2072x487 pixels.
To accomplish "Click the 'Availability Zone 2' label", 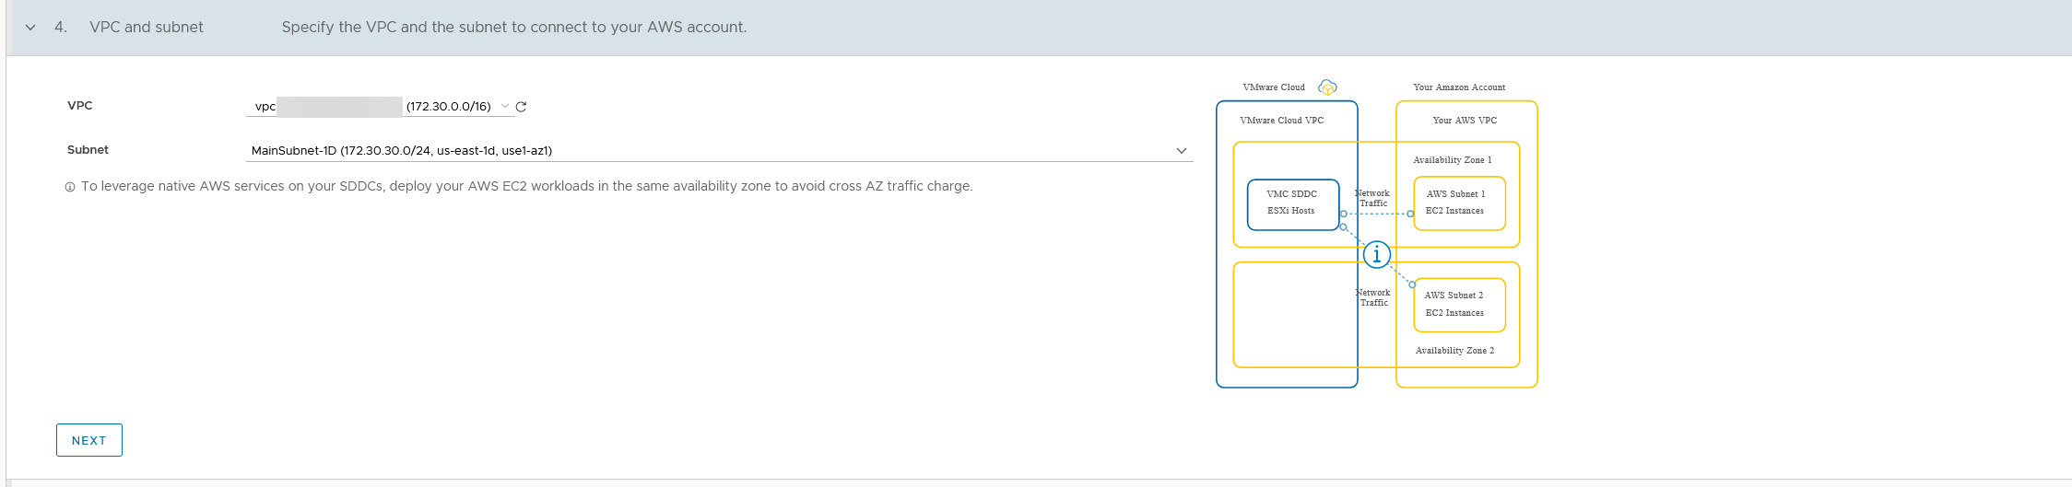I will point(1455,351).
